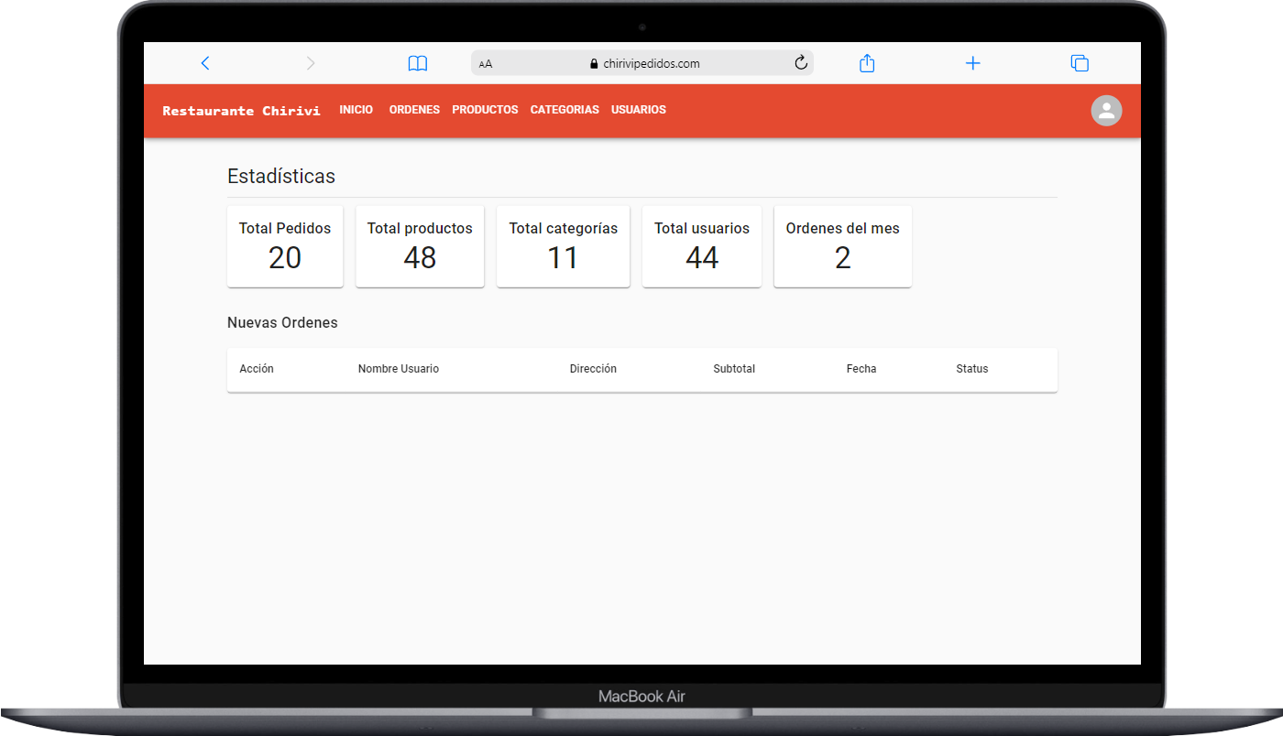1283x736 pixels.
Task: Open the bookmarks book icon
Action: click(x=418, y=63)
